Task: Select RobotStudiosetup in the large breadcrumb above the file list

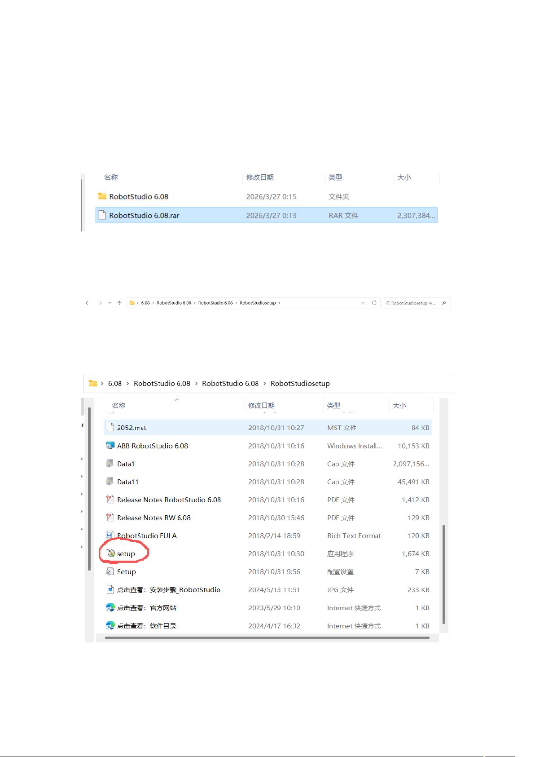Action: [x=300, y=383]
